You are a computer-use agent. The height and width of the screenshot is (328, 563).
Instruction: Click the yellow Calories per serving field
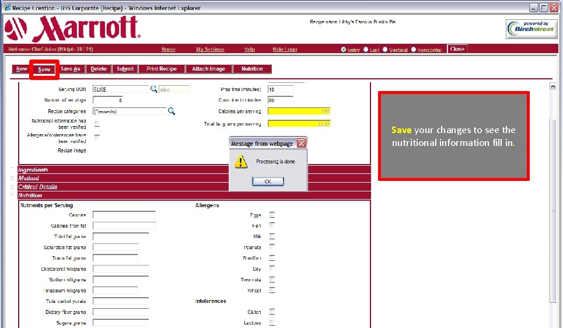click(x=299, y=111)
